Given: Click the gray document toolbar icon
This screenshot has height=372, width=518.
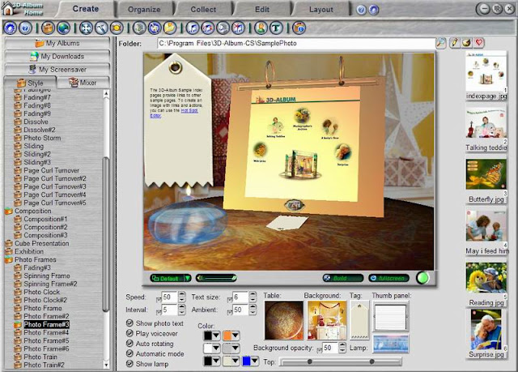Looking at the screenshot, I should pyautogui.click(x=139, y=28).
